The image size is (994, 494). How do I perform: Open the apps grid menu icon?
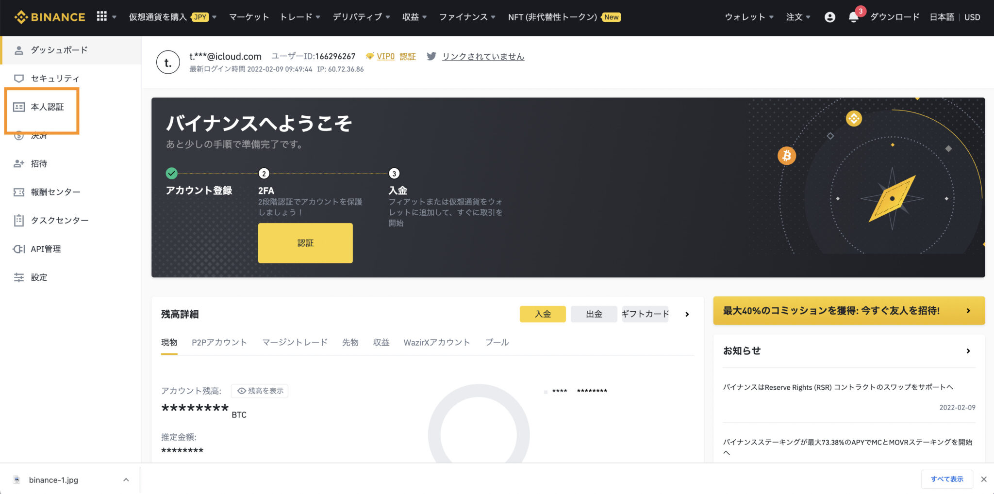(x=101, y=16)
